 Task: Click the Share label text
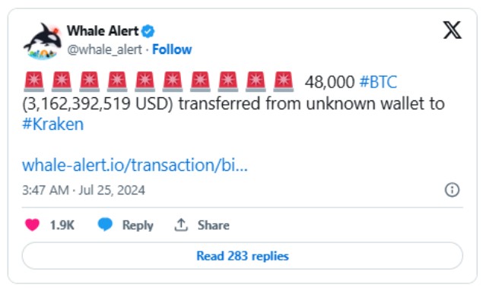click(214, 225)
